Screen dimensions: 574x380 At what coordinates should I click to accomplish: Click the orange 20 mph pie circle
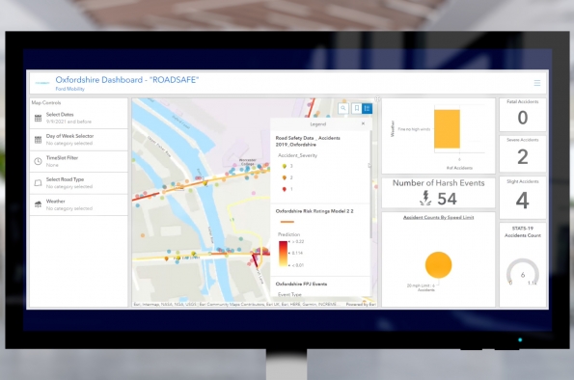click(x=438, y=264)
